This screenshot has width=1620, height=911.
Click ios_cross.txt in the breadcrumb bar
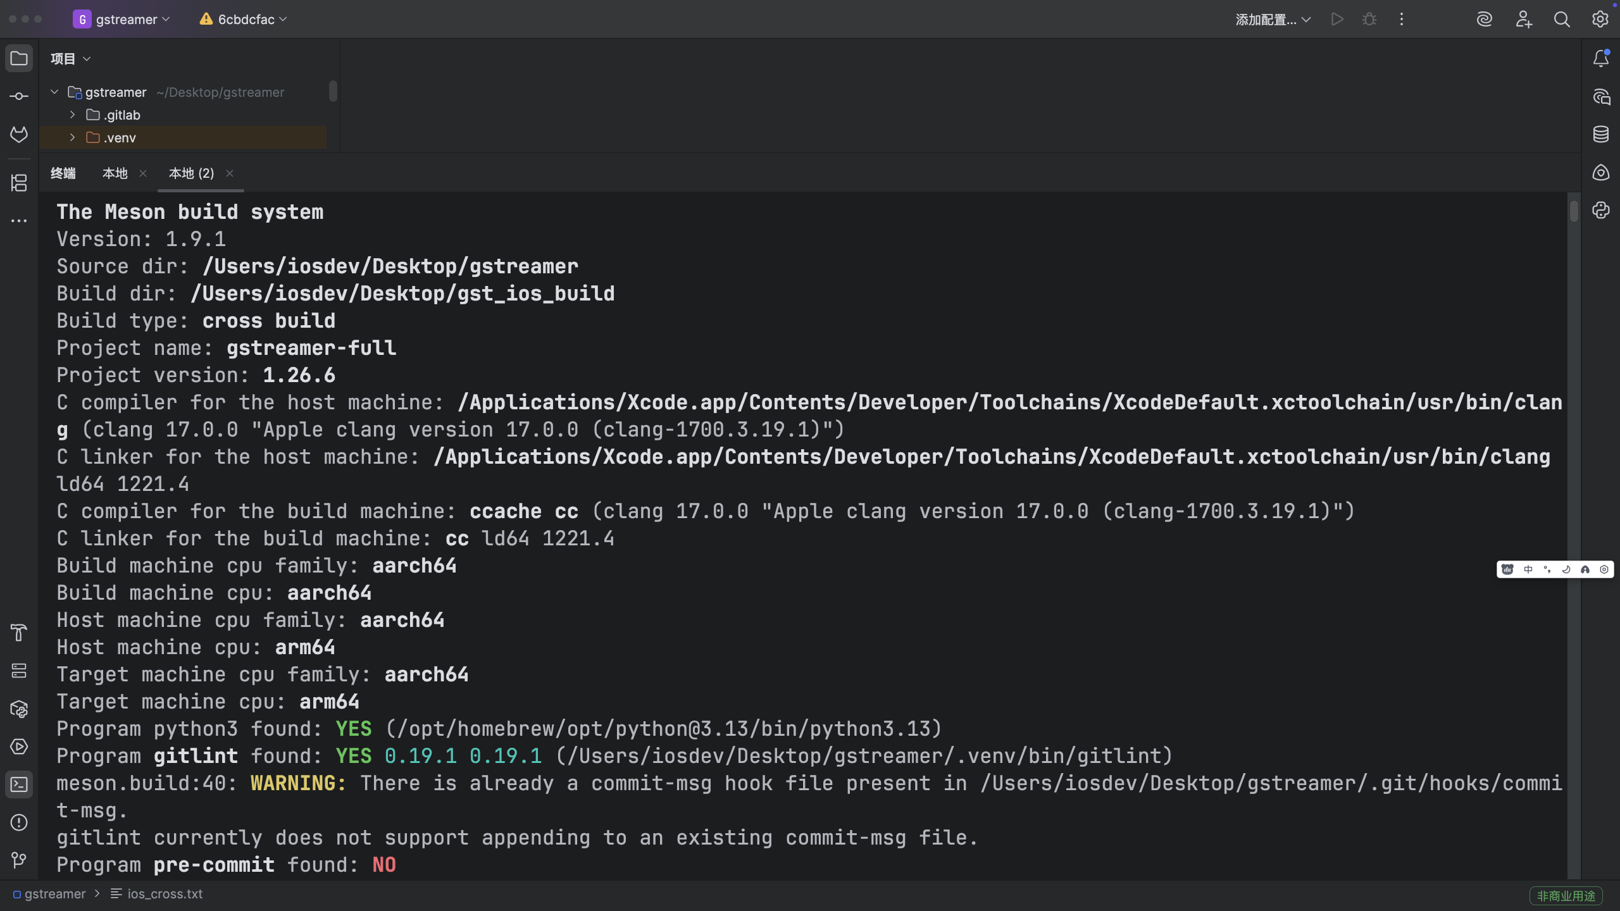click(165, 894)
